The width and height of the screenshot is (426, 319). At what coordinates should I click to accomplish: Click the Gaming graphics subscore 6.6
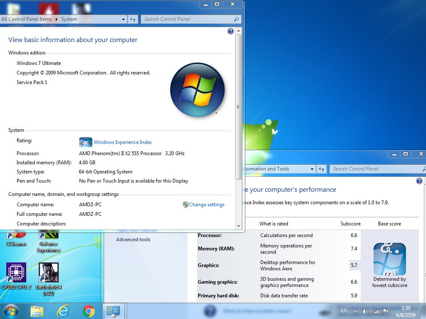[354, 282]
